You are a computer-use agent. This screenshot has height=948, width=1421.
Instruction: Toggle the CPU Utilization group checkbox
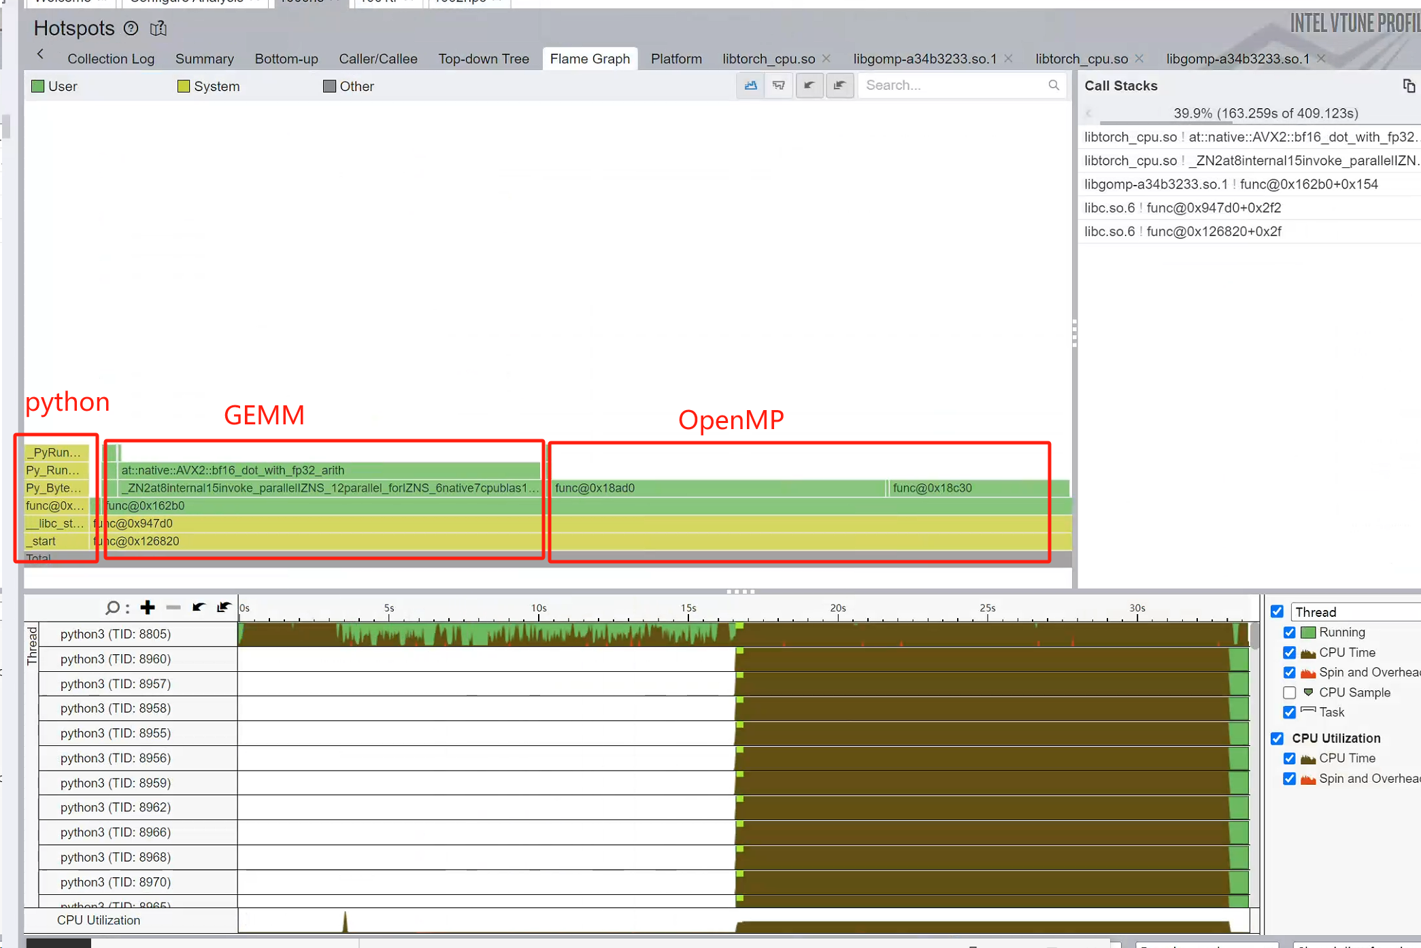(1277, 739)
